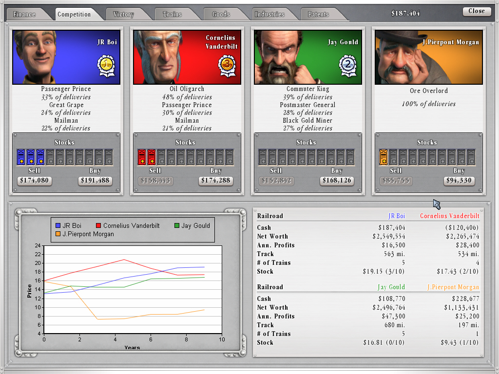Sell JR Boi stock for $174,080
Image resolution: width=499 pixels, height=374 pixels.
(x=35, y=181)
